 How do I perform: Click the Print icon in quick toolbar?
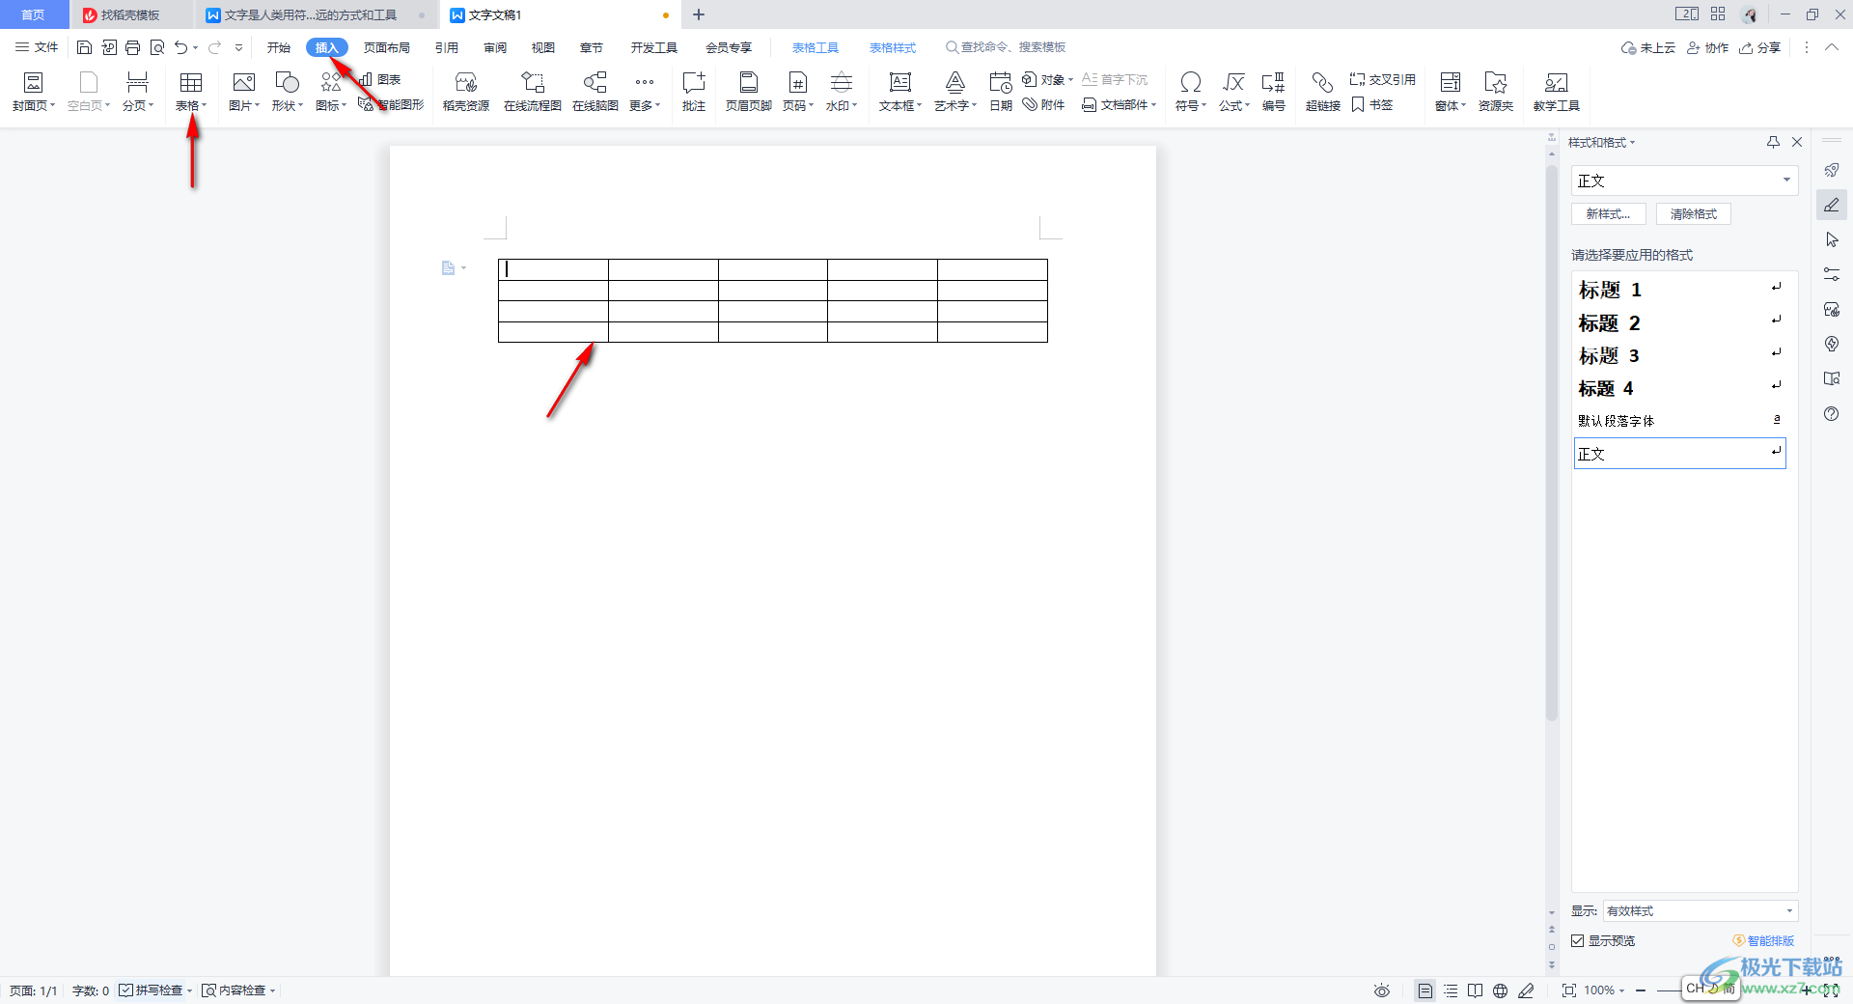coord(133,47)
